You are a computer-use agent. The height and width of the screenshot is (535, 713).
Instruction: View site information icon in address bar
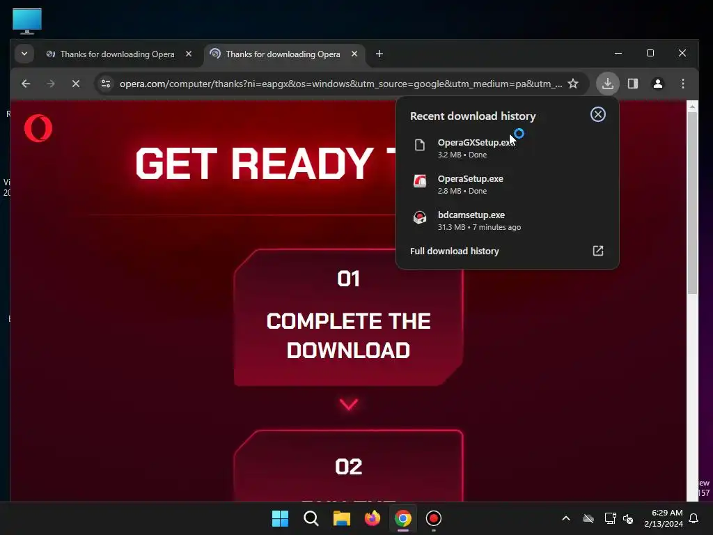(x=106, y=84)
